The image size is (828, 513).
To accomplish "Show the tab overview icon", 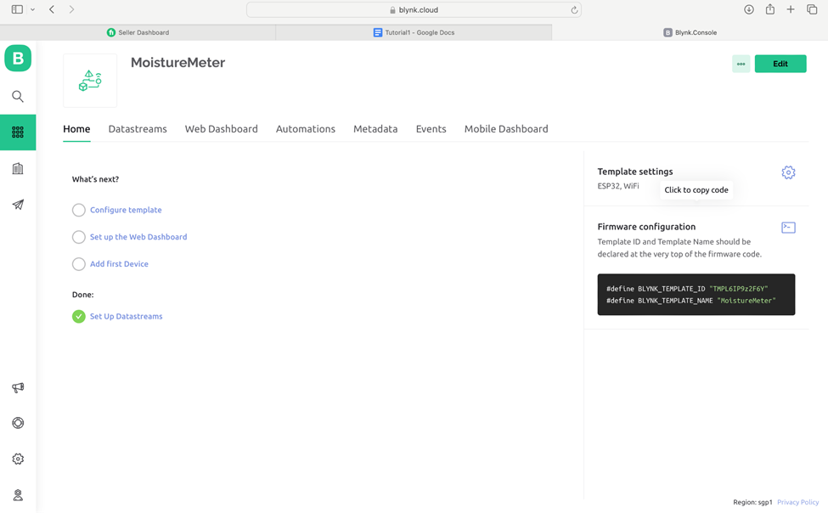I will coord(812,9).
